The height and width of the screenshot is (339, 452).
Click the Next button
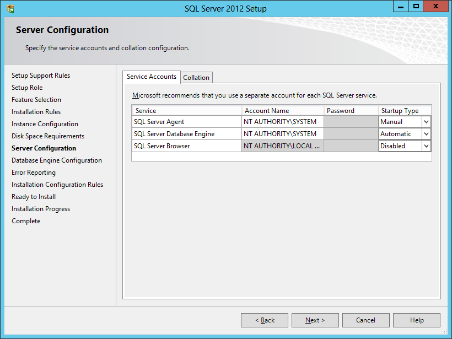(315, 320)
